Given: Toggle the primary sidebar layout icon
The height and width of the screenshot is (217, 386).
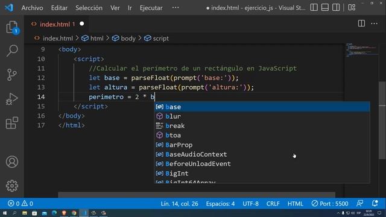Looking at the screenshot, I should 314,7.
